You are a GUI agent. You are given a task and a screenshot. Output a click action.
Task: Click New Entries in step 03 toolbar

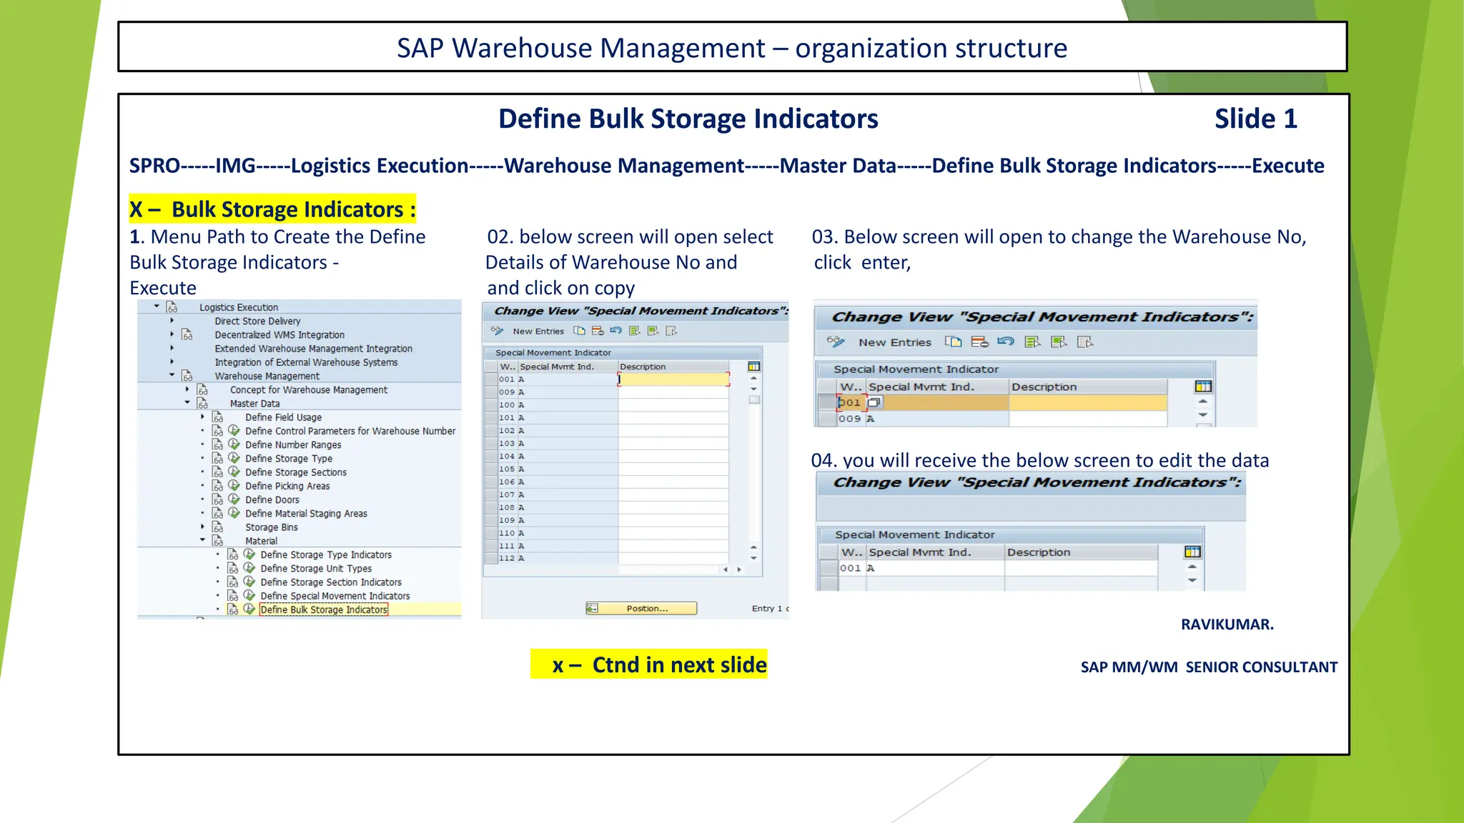click(895, 343)
